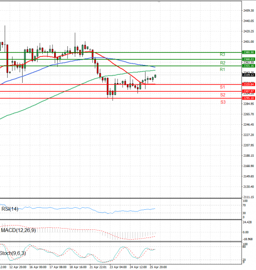Select the S1 support label
Image resolution: width=256 pixels, height=270 pixels.
tap(222, 87)
